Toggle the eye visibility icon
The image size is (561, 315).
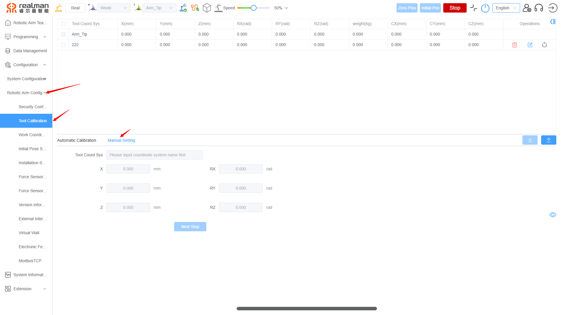point(553,215)
